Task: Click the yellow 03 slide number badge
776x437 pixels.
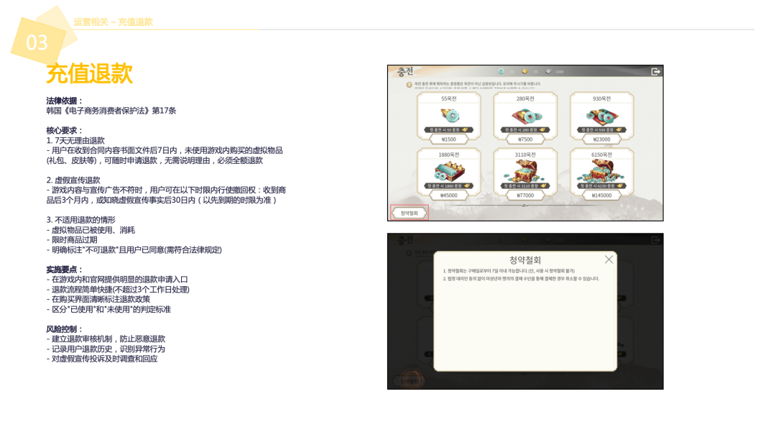Action: (37, 42)
